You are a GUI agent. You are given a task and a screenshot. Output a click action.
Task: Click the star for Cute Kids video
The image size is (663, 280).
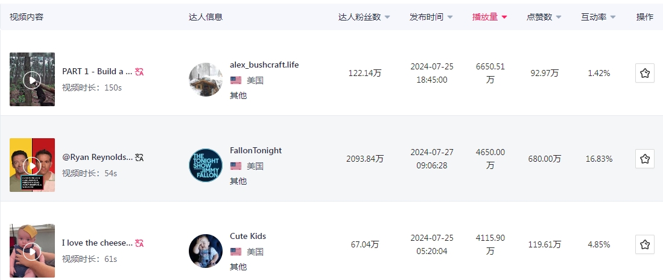[x=644, y=244]
